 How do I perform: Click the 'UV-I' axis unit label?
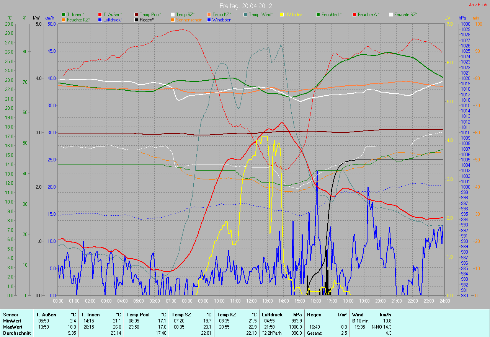click(x=448, y=18)
